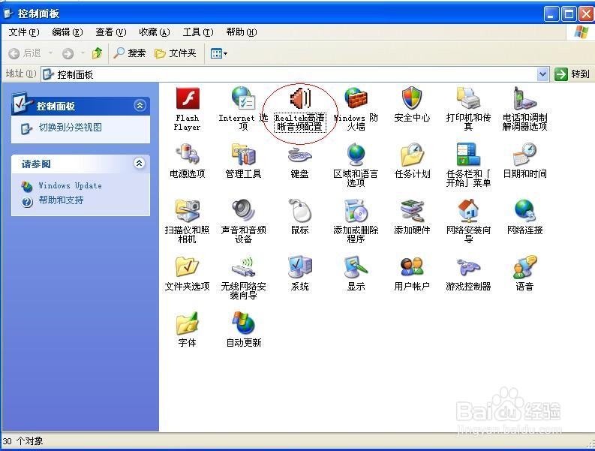The height and width of the screenshot is (451, 595).
Task: Open 鼠标 icon
Action: coord(300,210)
